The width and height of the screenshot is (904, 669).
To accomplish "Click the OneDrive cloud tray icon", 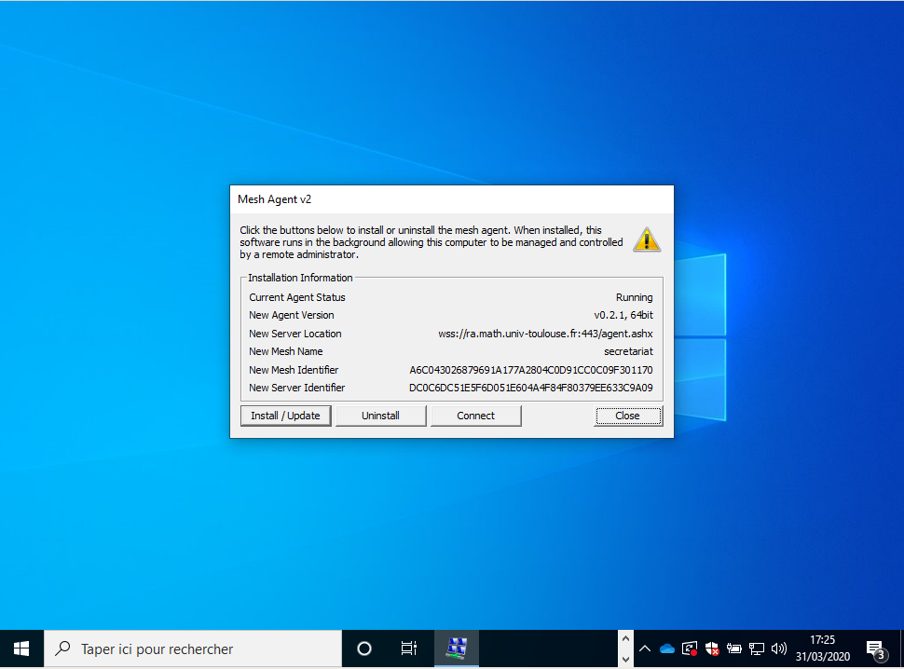I will coord(667,649).
